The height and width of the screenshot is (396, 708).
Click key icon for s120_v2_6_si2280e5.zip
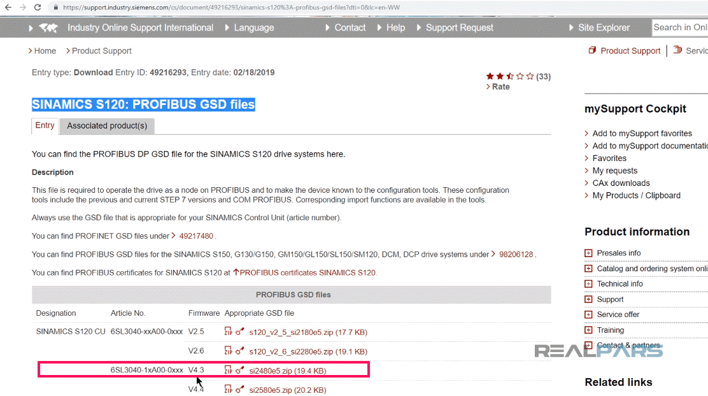pyautogui.click(x=240, y=351)
